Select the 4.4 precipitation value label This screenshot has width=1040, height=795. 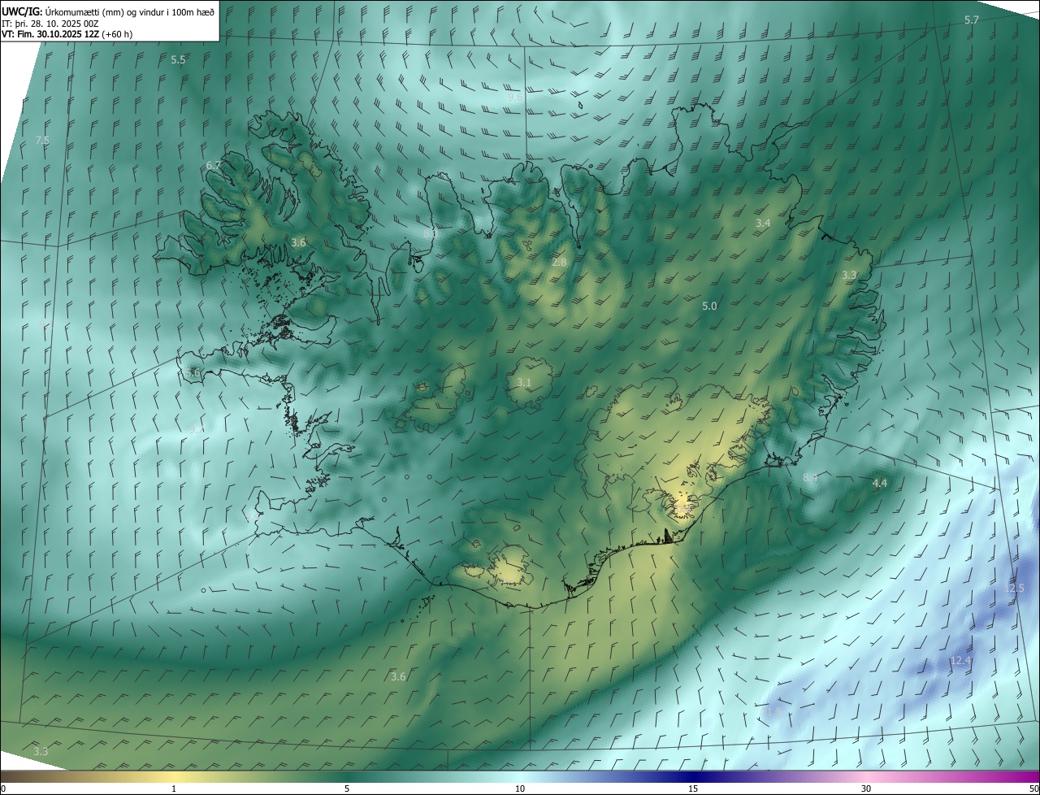pyautogui.click(x=879, y=484)
